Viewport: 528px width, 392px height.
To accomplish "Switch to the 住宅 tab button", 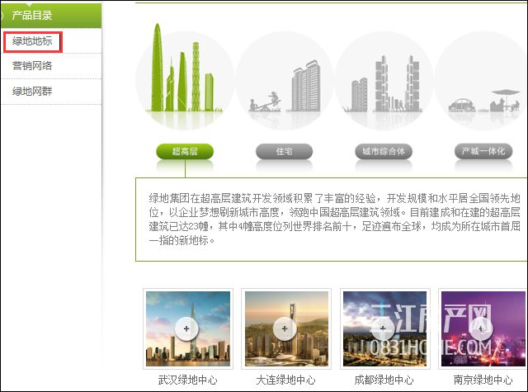I will (284, 152).
